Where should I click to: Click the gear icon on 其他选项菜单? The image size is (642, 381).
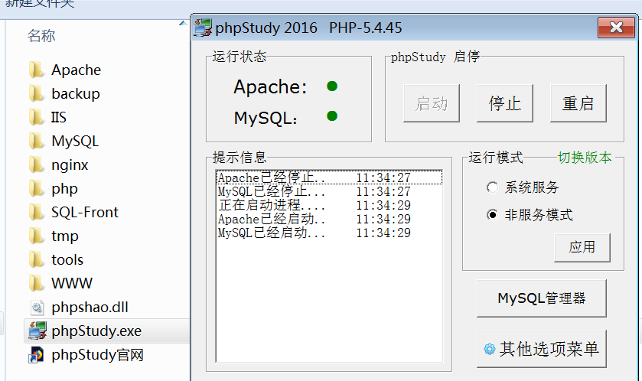pyautogui.click(x=489, y=349)
